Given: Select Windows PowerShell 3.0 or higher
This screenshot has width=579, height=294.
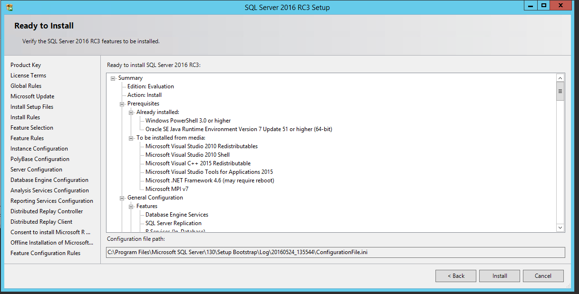Looking at the screenshot, I should [188, 121].
